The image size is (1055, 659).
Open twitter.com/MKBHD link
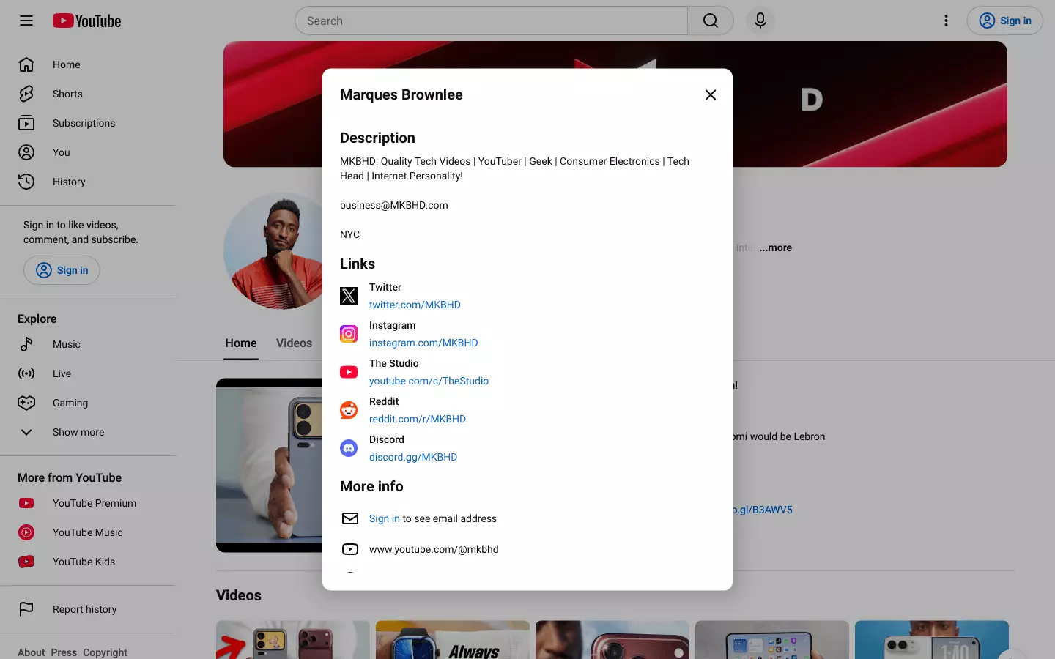(x=415, y=305)
